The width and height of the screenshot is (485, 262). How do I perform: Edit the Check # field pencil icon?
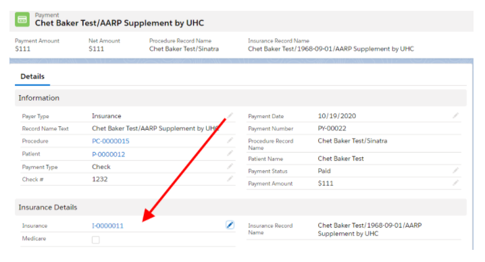(230, 178)
